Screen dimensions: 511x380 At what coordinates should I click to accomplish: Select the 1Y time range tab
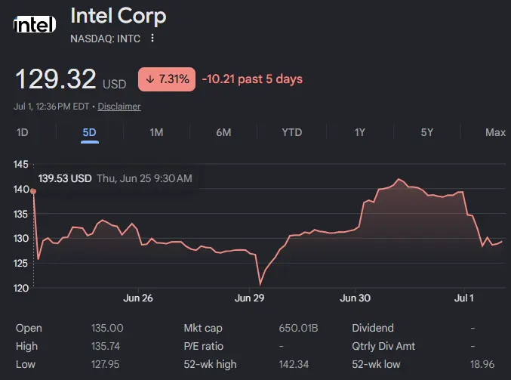[360, 132]
